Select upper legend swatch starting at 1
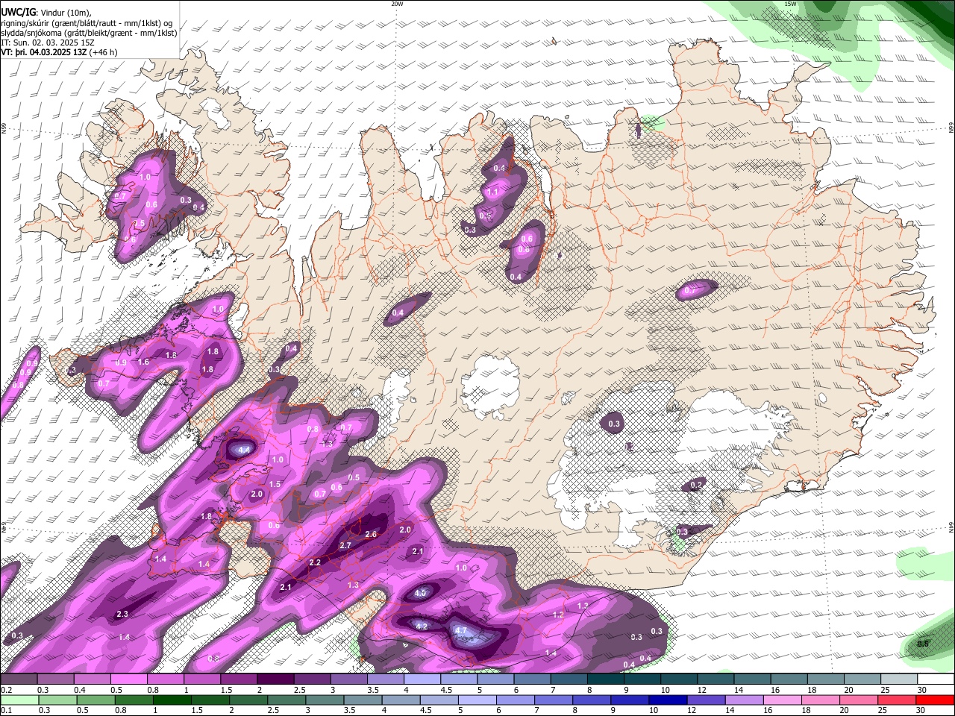This screenshot has height=716, width=955. pyautogui.click(x=202, y=679)
